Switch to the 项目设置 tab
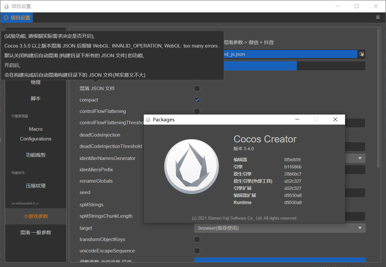Image resolution: width=386 pixels, height=267 pixels. (17, 18)
